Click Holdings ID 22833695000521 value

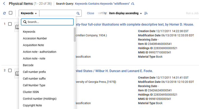pyautogui.click(x=165, y=95)
